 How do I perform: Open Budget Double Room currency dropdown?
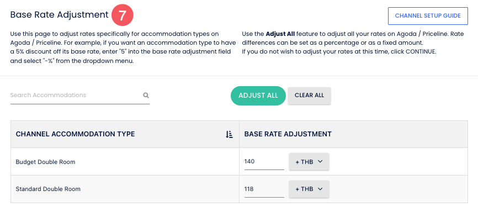[x=309, y=162]
